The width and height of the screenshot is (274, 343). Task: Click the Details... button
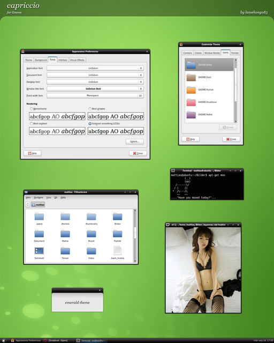point(135,141)
